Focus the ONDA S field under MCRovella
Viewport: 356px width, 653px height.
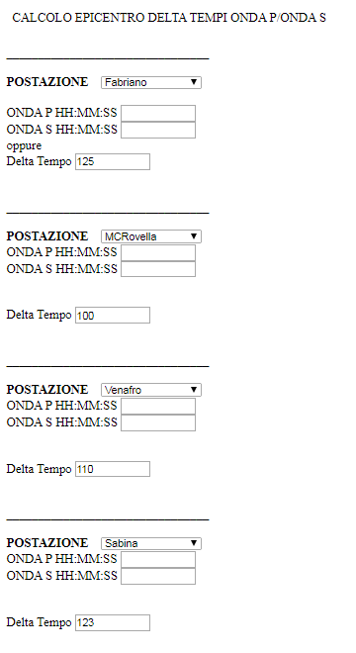158,269
